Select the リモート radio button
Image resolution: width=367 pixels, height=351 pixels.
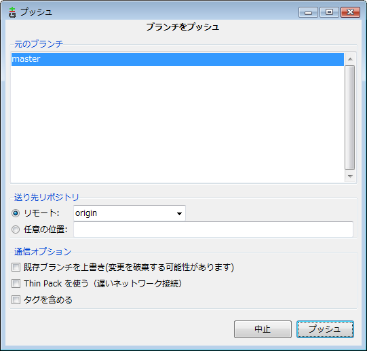pos(16,213)
